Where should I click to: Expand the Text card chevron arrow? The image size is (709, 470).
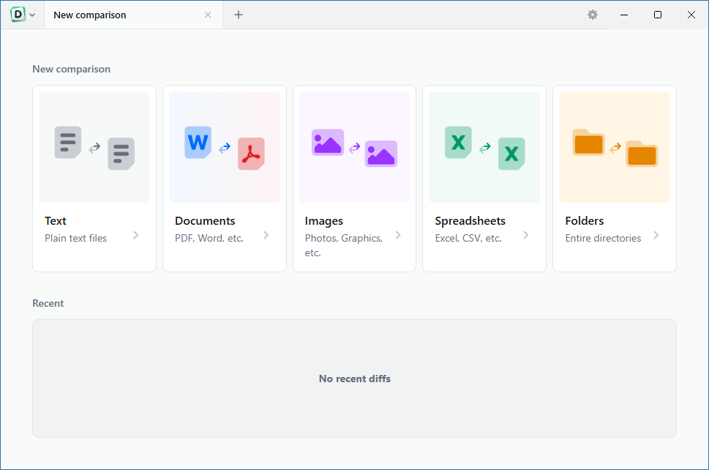click(136, 235)
